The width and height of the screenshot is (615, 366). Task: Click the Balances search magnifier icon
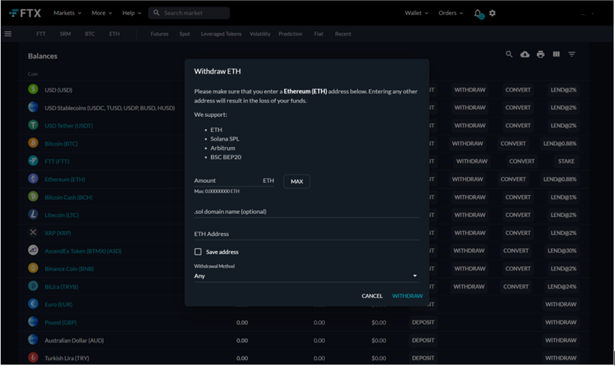pyautogui.click(x=509, y=54)
